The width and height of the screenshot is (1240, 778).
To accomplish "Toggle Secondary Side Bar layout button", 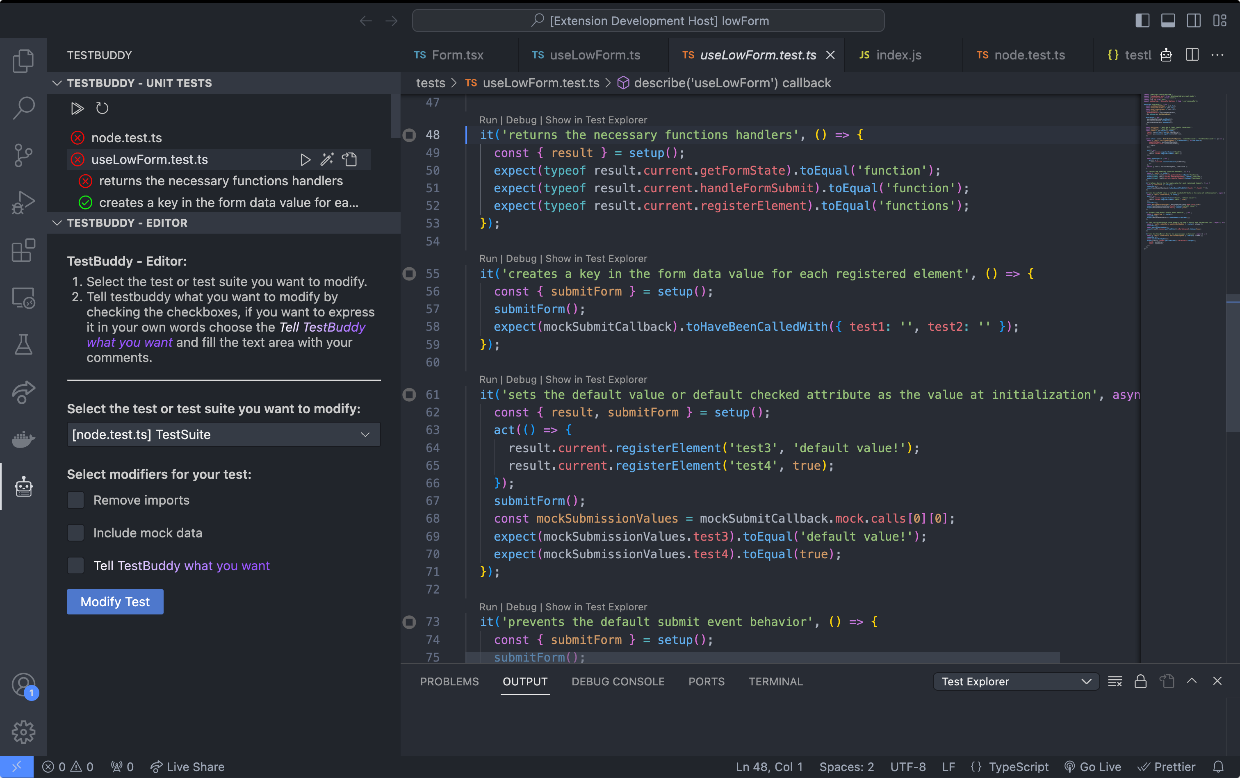I will [1194, 20].
